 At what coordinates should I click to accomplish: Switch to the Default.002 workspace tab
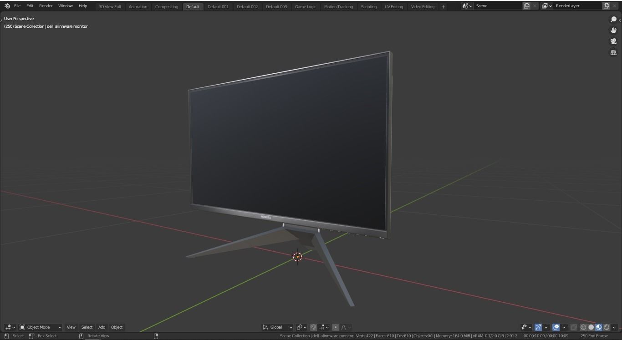pyautogui.click(x=247, y=7)
